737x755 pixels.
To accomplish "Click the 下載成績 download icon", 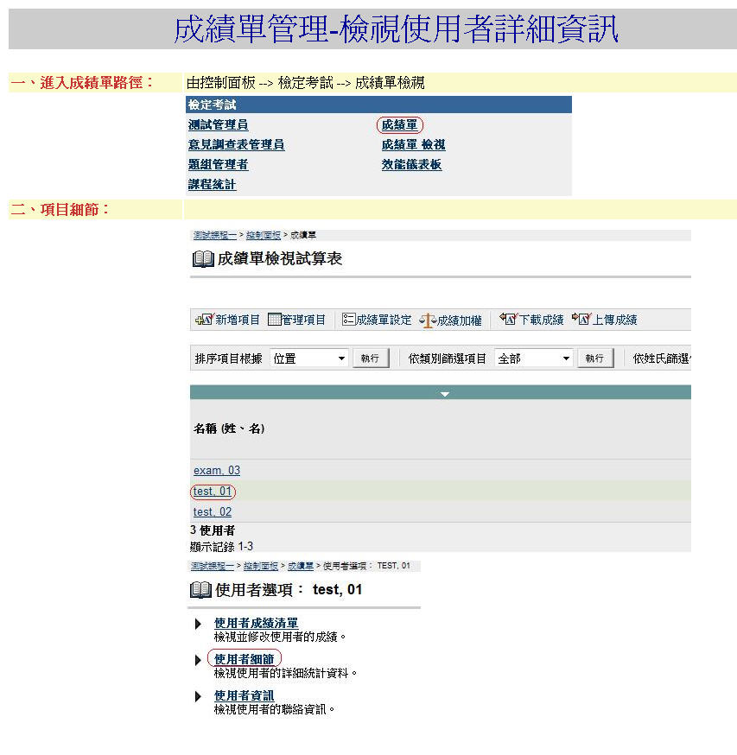I will coord(507,320).
